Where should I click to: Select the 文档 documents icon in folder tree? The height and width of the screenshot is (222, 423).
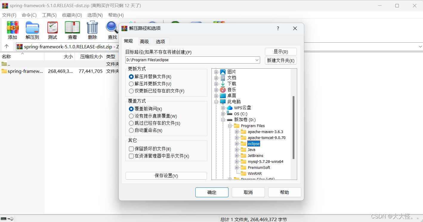[223, 78]
